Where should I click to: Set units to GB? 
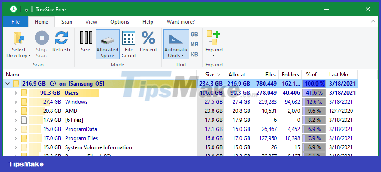click(x=194, y=35)
